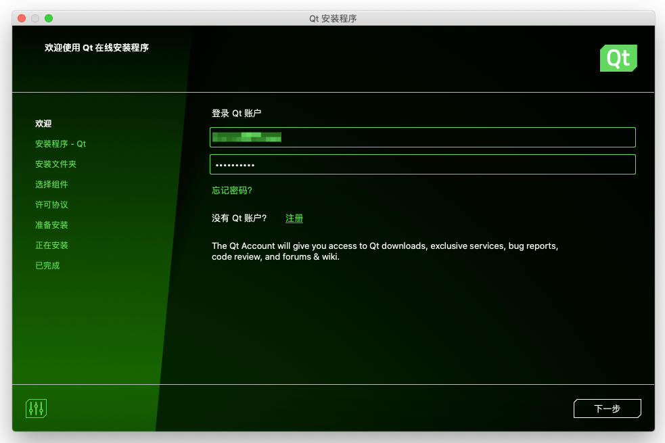The width and height of the screenshot is (665, 443).
Task: Select 安装文件夹 step in sidebar
Action: [55, 164]
